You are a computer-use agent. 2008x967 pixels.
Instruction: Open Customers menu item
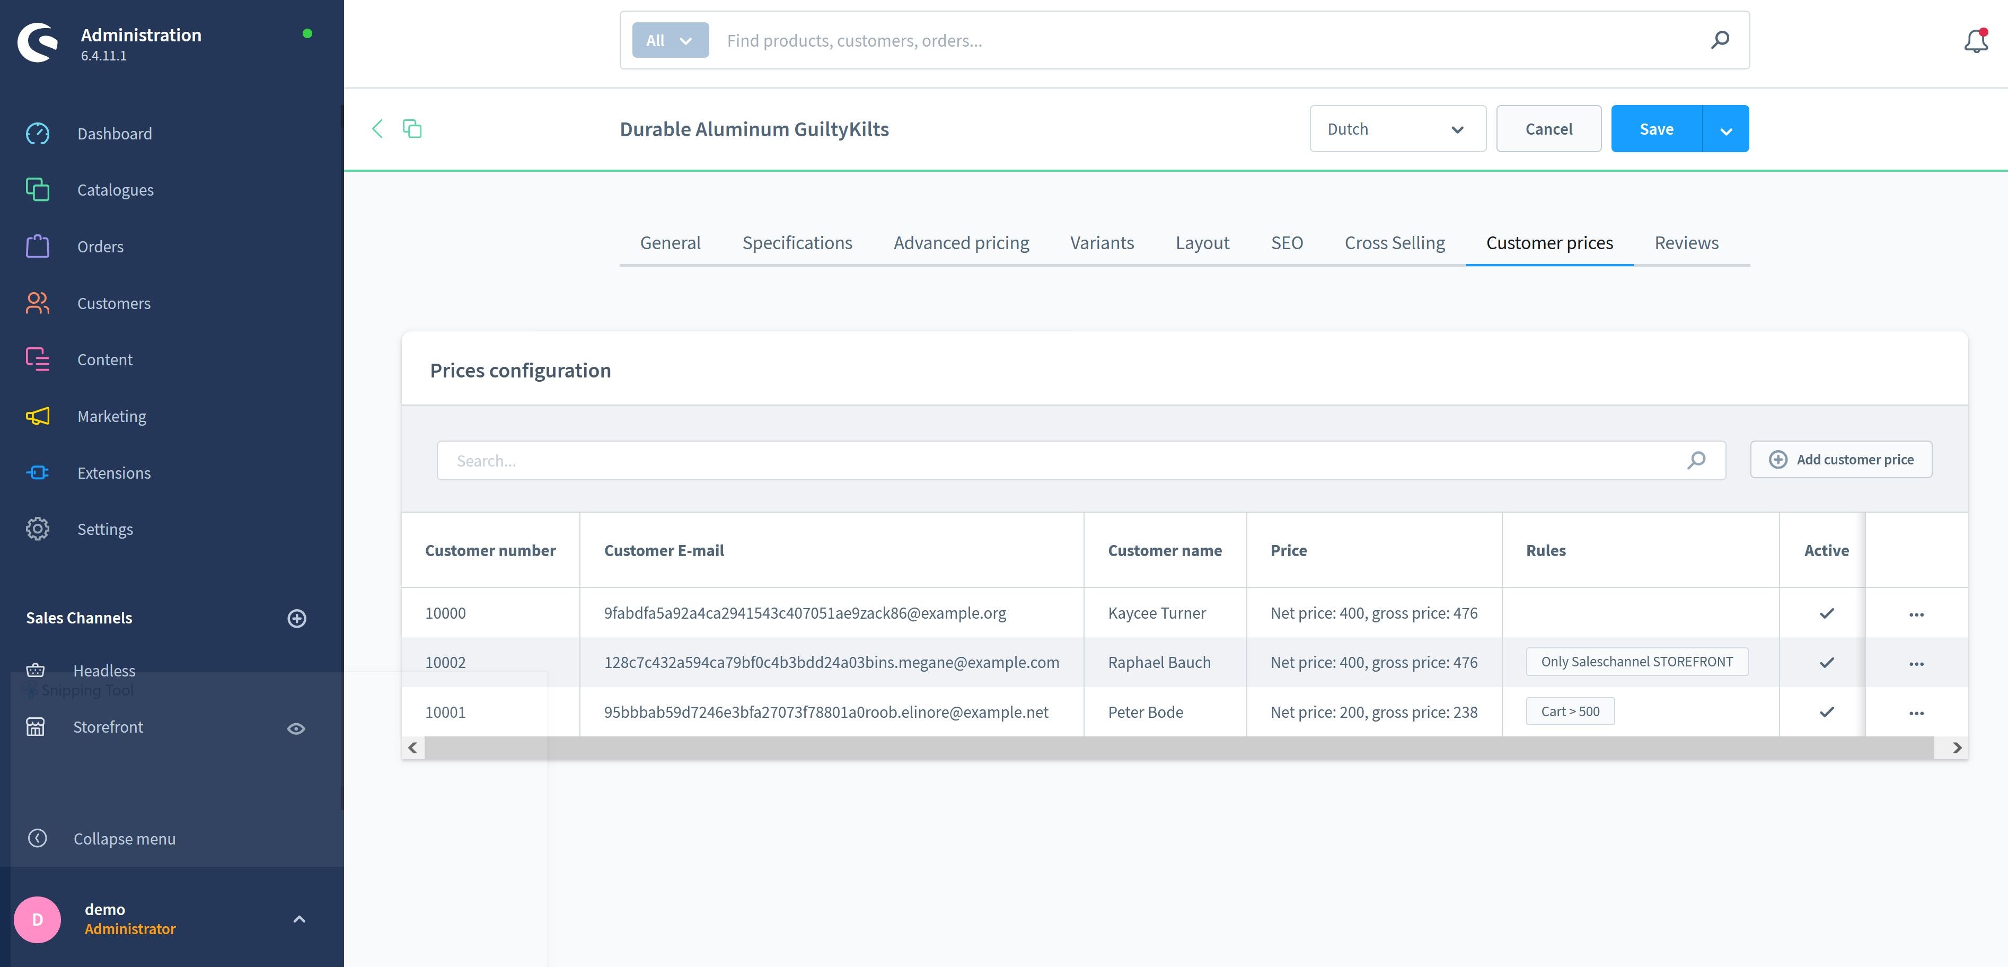point(114,303)
